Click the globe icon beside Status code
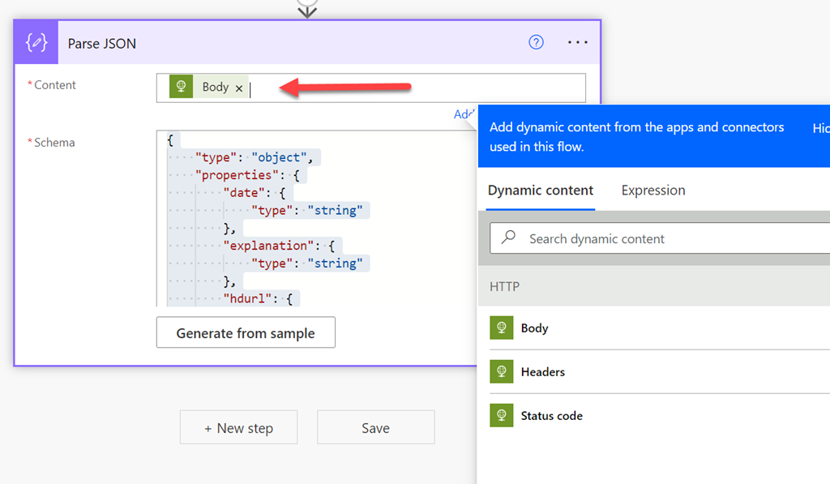Viewport: 830px width, 484px height. pyautogui.click(x=502, y=416)
